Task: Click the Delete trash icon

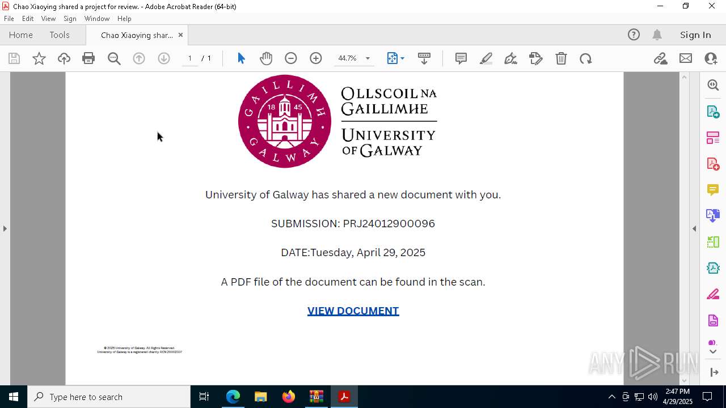Action: click(561, 58)
